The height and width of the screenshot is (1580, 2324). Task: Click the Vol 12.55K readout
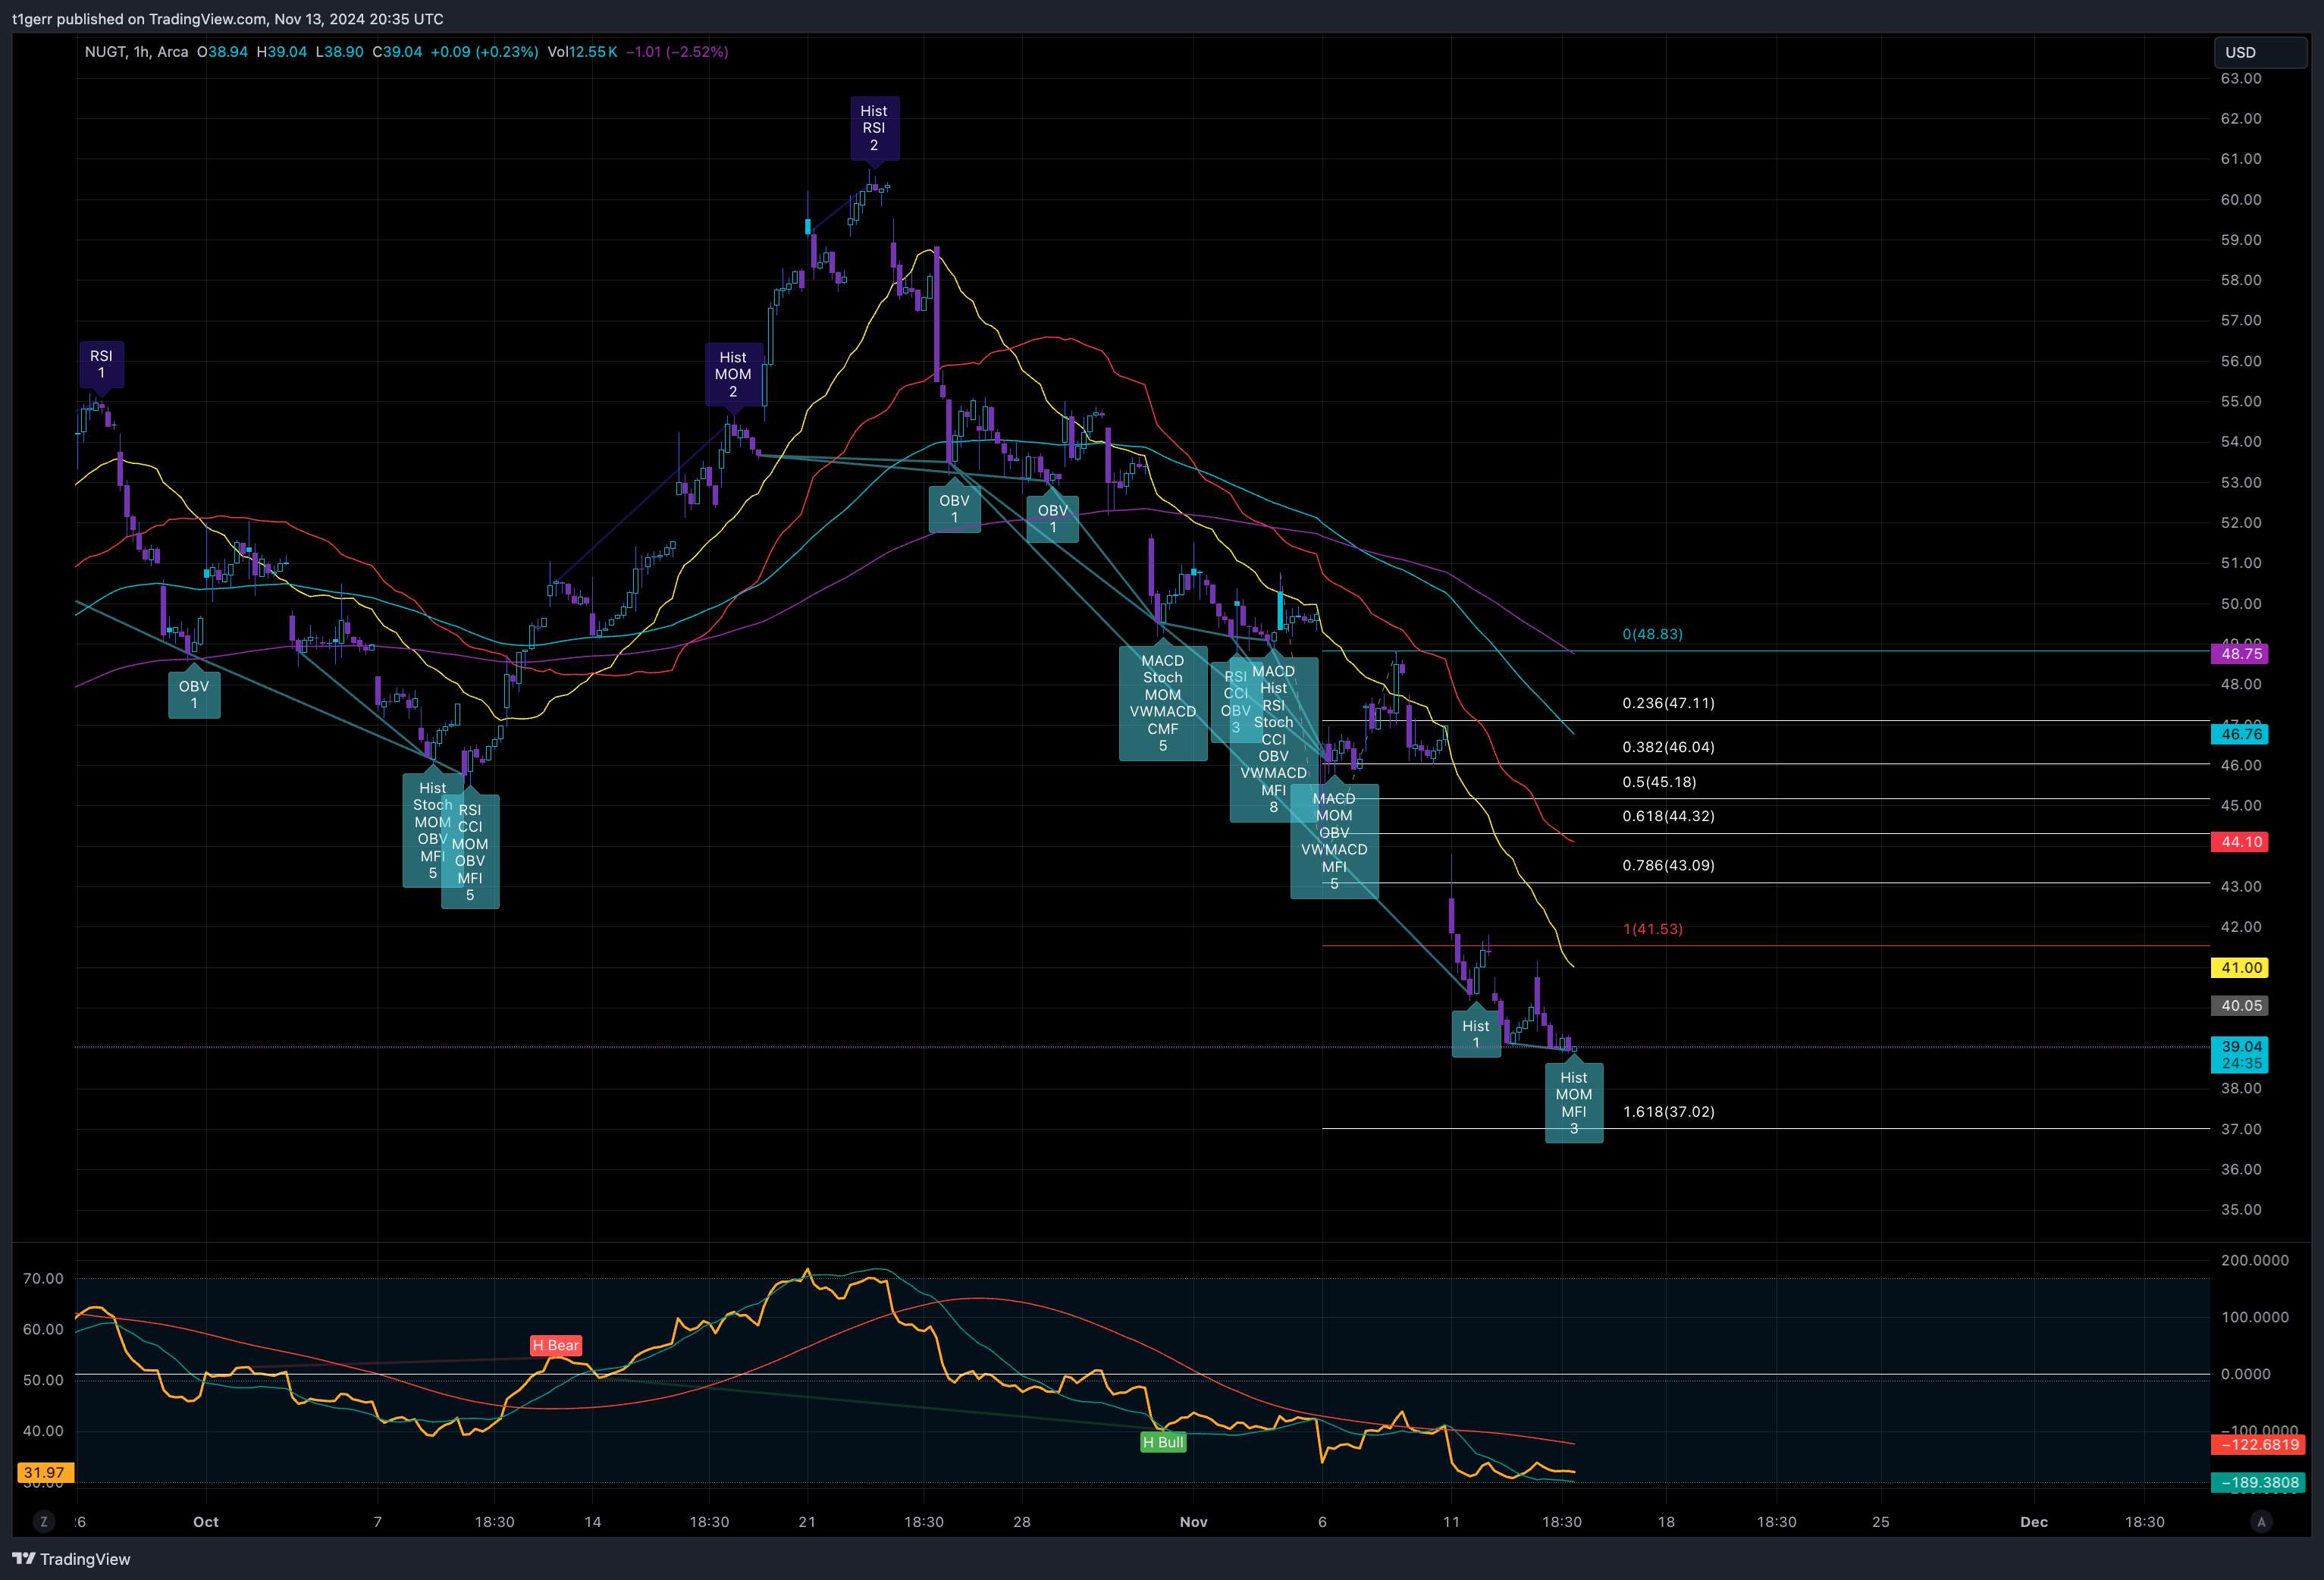click(582, 52)
